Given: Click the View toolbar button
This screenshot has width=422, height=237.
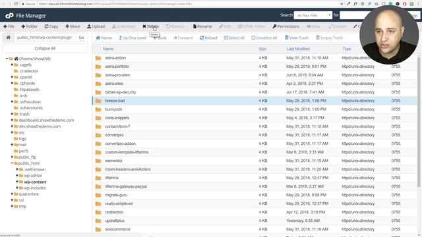Looking at the screenshot, I should pos(313,26).
